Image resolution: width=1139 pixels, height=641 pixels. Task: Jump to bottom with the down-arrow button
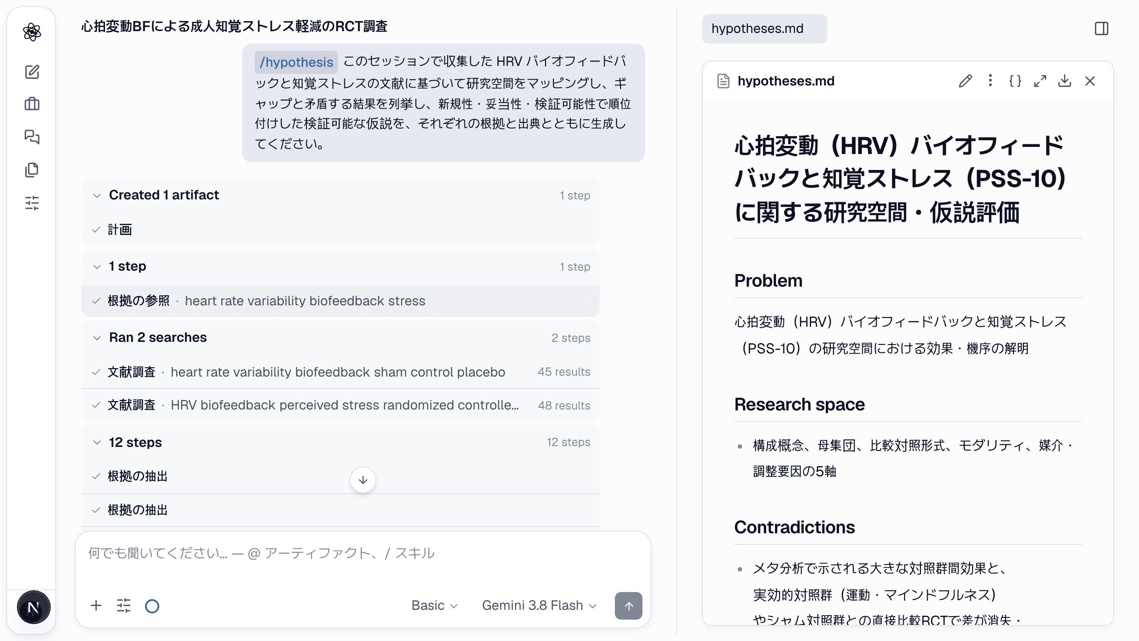tap(363, 480)
